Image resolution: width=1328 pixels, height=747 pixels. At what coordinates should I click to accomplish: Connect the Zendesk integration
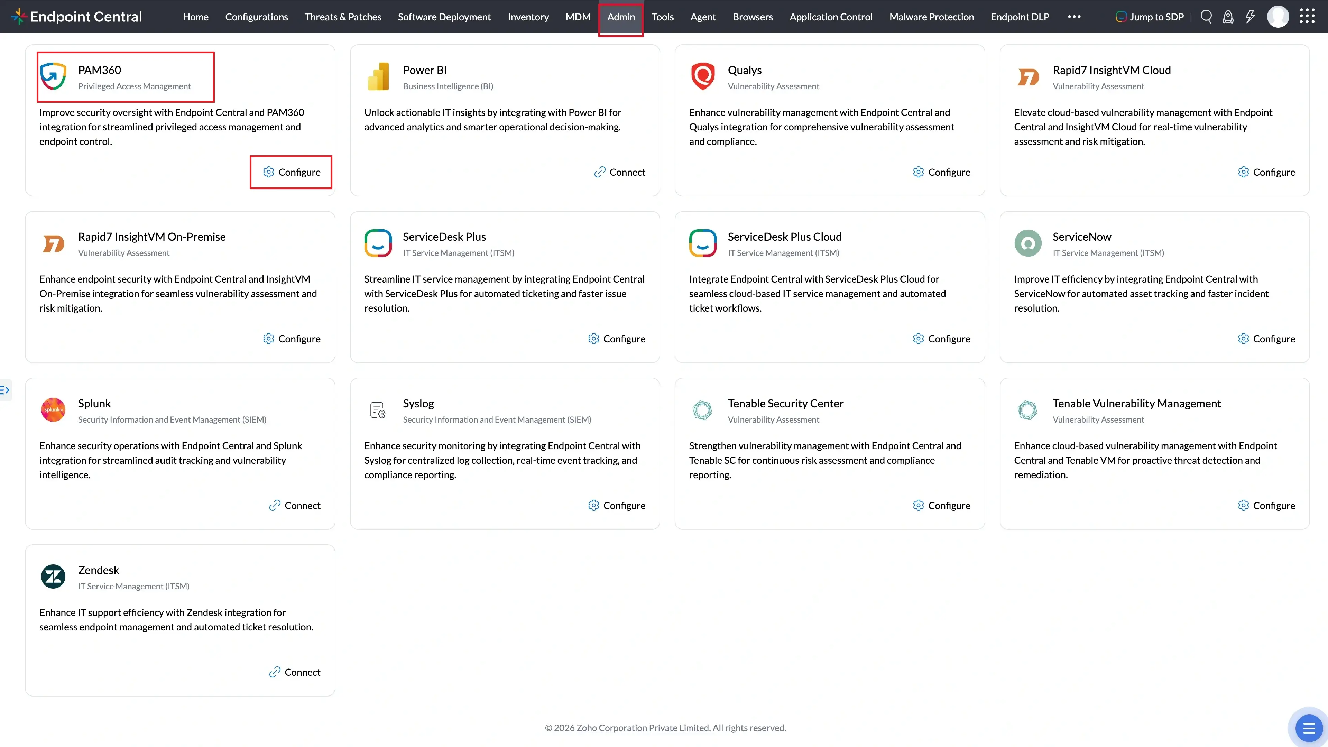[295, 672]
